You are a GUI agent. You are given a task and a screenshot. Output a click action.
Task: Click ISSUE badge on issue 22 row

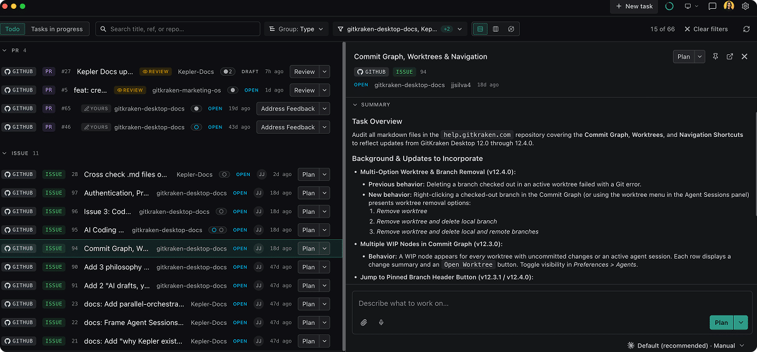pos(54,322)
